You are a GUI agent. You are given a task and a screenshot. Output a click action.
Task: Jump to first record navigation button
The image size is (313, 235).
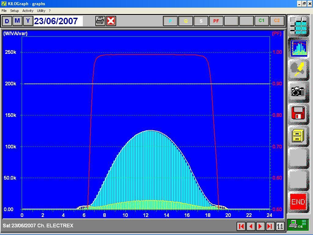(241, 226)
